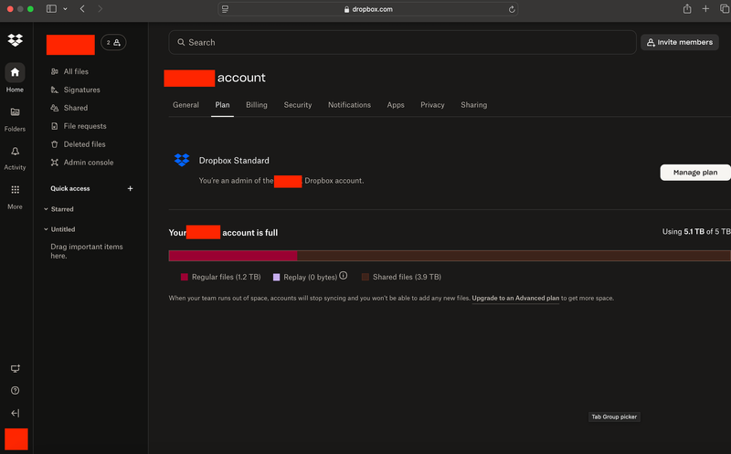This screenshot has width=731, height=454.
Task: Collapse the Untitled section
Action: (47, 229)
